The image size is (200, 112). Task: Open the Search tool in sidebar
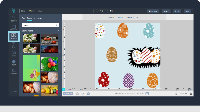(14, 19)
